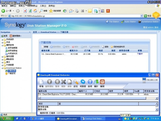Click the 登出 link in Synology header

tap(156, 27)
